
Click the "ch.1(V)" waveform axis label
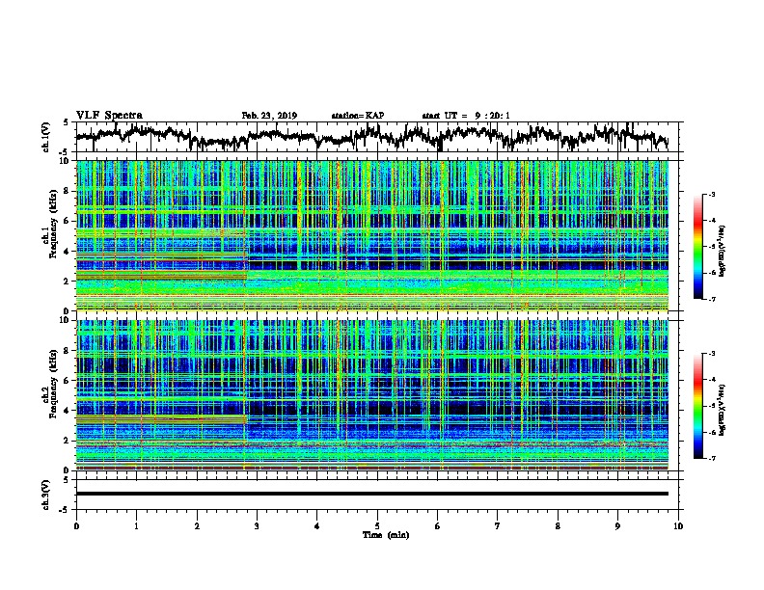[46, 137]
